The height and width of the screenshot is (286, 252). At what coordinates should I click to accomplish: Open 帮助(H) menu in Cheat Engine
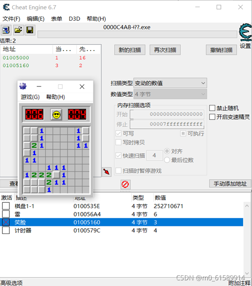[96, 19]
